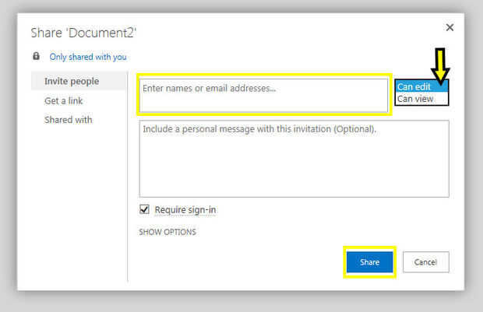Focus the names or email addresses field

coord(263,94)
